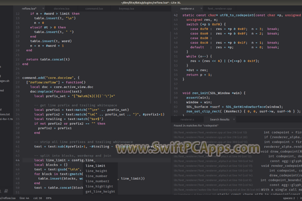
Task: Close the Search Results tab
Action: click(234, 119)
